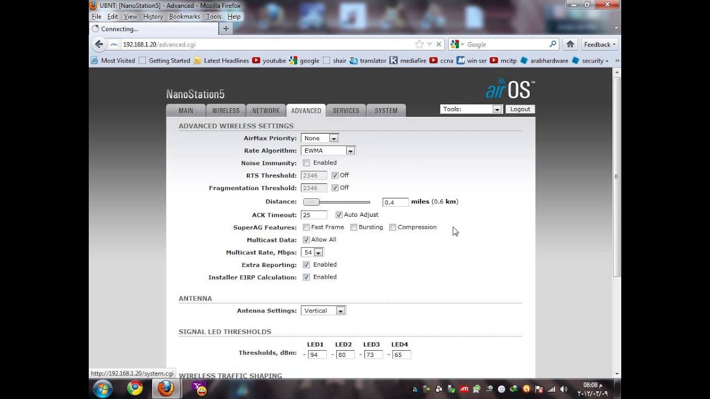Open the Firefox File menu

pyautogui.click(x=97, y=17)
